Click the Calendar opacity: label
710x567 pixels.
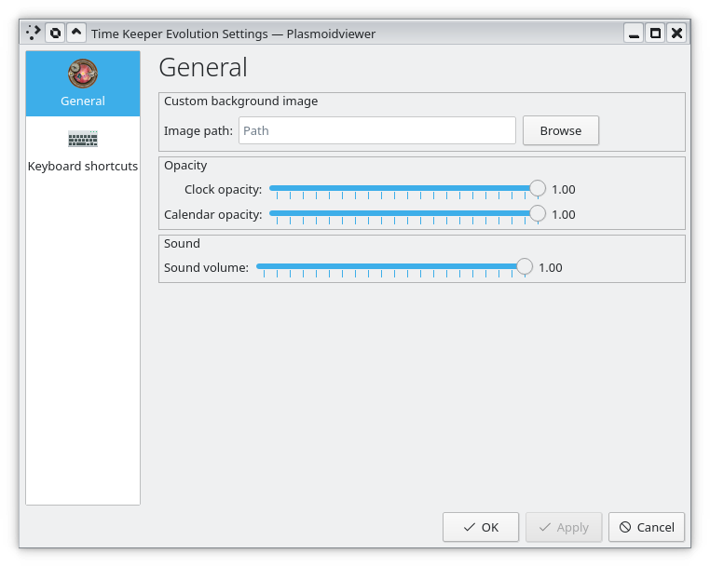pyautogui.click(x=212, y=214)
